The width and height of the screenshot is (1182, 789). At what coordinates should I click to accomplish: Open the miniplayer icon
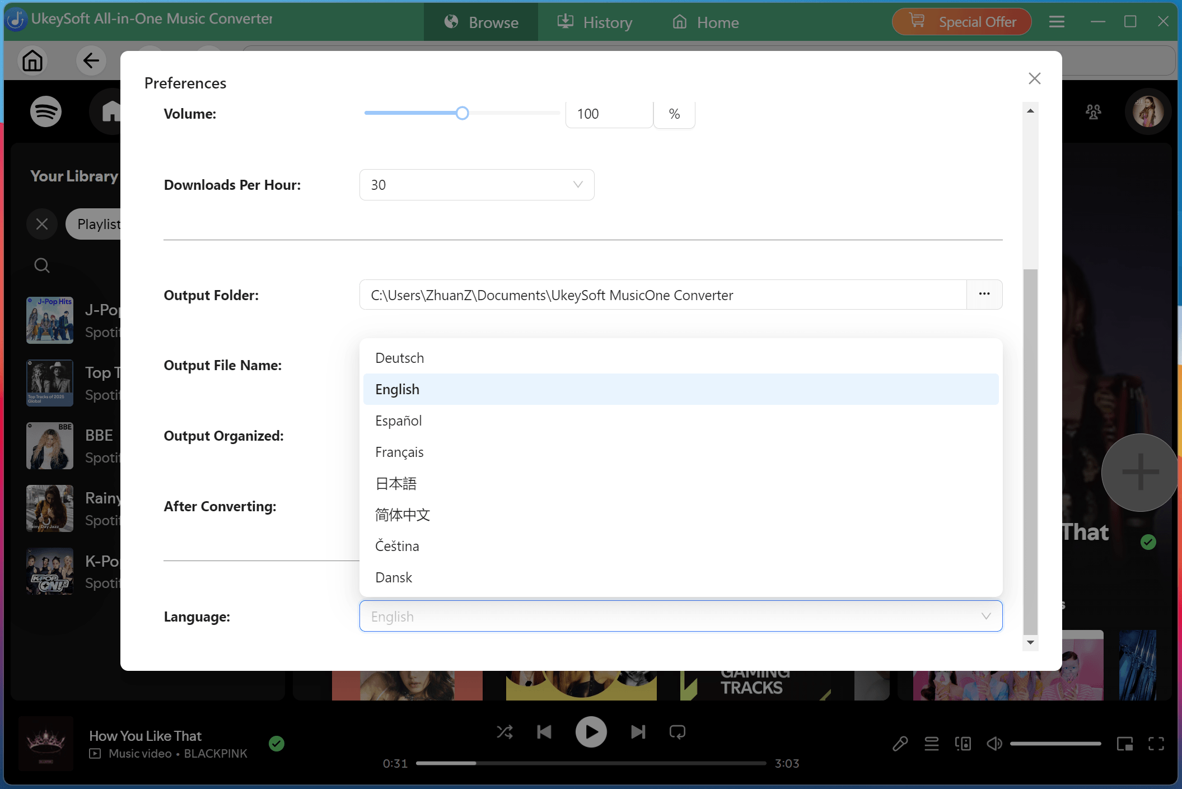click(1125, 743)
